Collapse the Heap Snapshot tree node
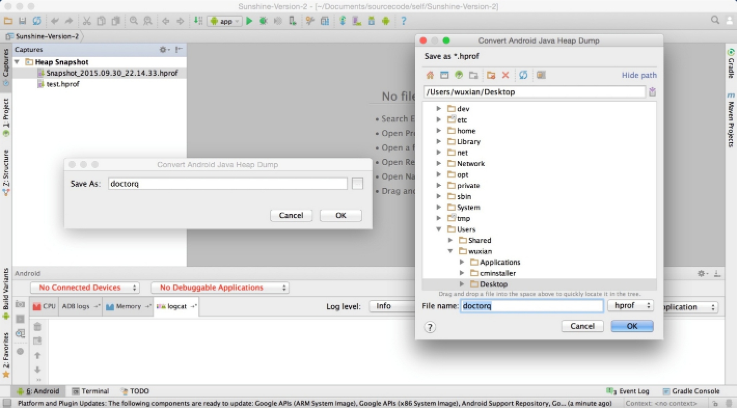Image resolution: width=738 pixels, height=409 pixels. coord(17,62)
